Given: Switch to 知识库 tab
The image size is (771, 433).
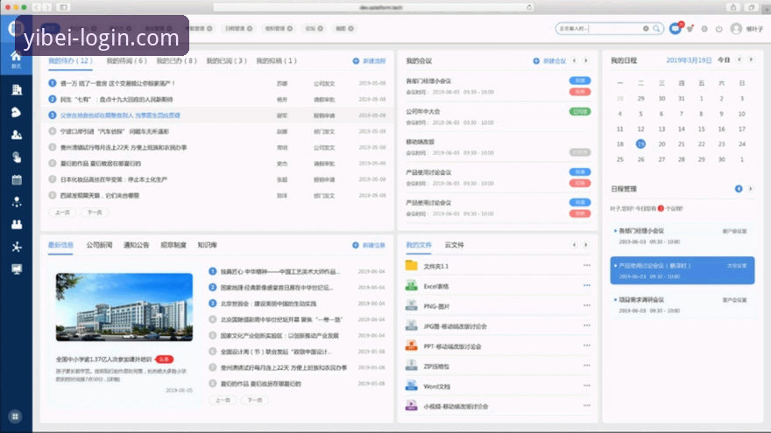Looking at the screenshot, I should point(207,245).
